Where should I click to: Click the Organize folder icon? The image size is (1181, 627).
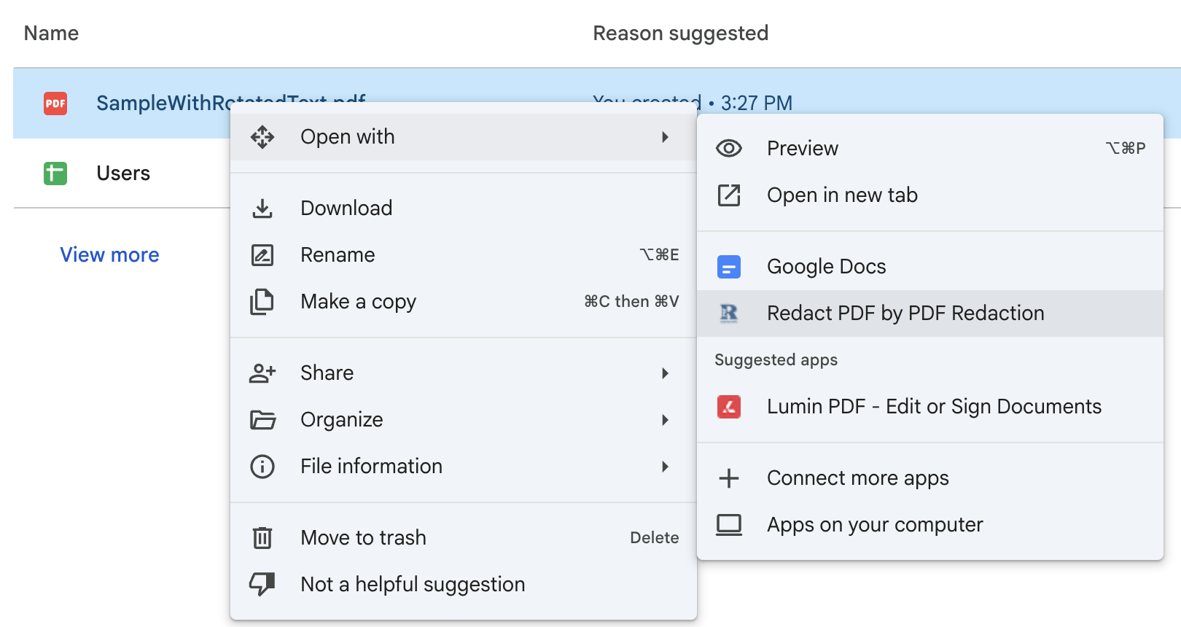coord(262,420)
